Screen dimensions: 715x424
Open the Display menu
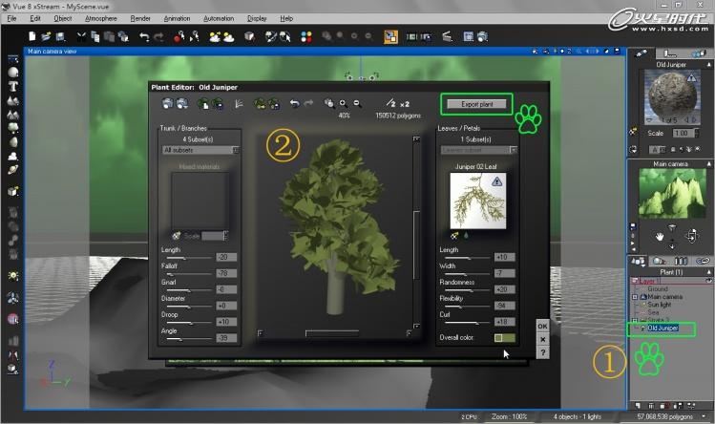pyautogui.click(x=257, y=18)
